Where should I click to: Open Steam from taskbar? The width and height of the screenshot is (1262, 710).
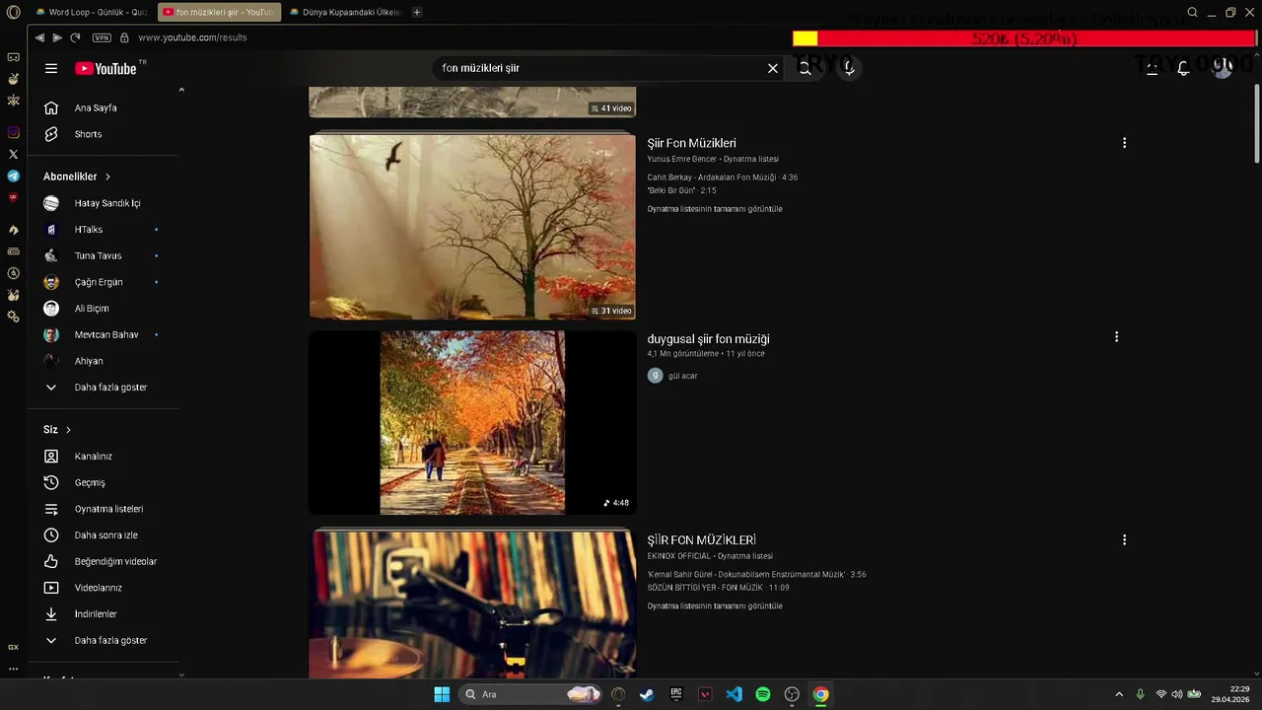(647, 694)
